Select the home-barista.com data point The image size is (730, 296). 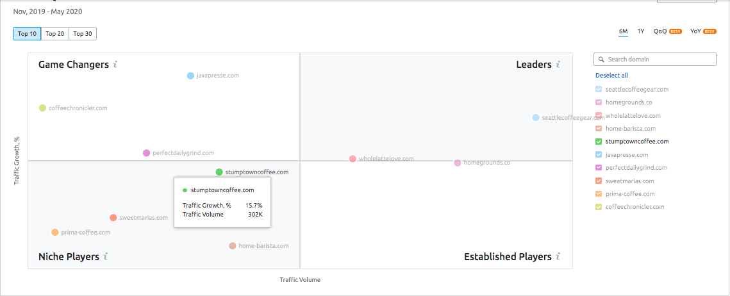[x=232, y=246]
